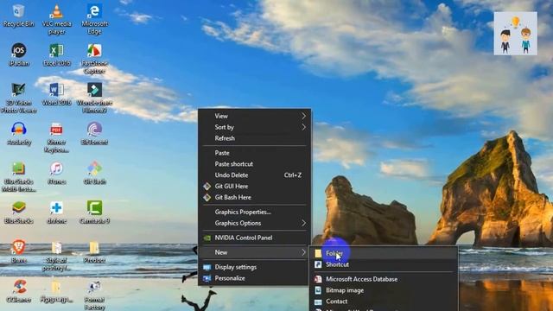Select the CCleaner desktop icon
553x311 pixels.
coord(19,291)
